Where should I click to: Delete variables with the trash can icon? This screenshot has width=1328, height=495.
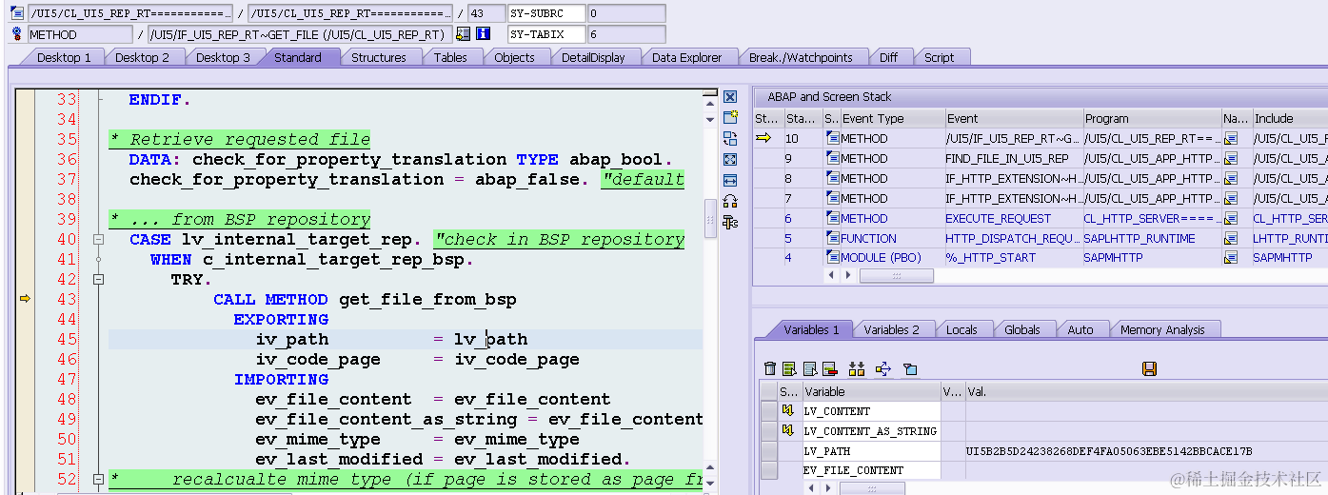[x=770, y=369]
